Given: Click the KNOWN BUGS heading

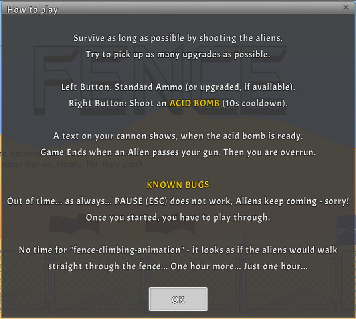Looking at the screenshot, I should click(x=178, y=185).
